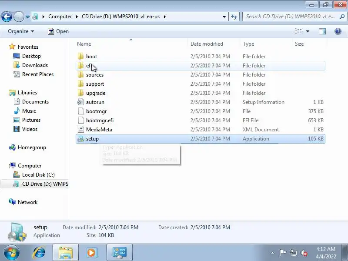Image resolution: width=348 pixels, height=261 pixels.
Task: Click the Computer breadcrumb in address bar
Action: (60, 17)
